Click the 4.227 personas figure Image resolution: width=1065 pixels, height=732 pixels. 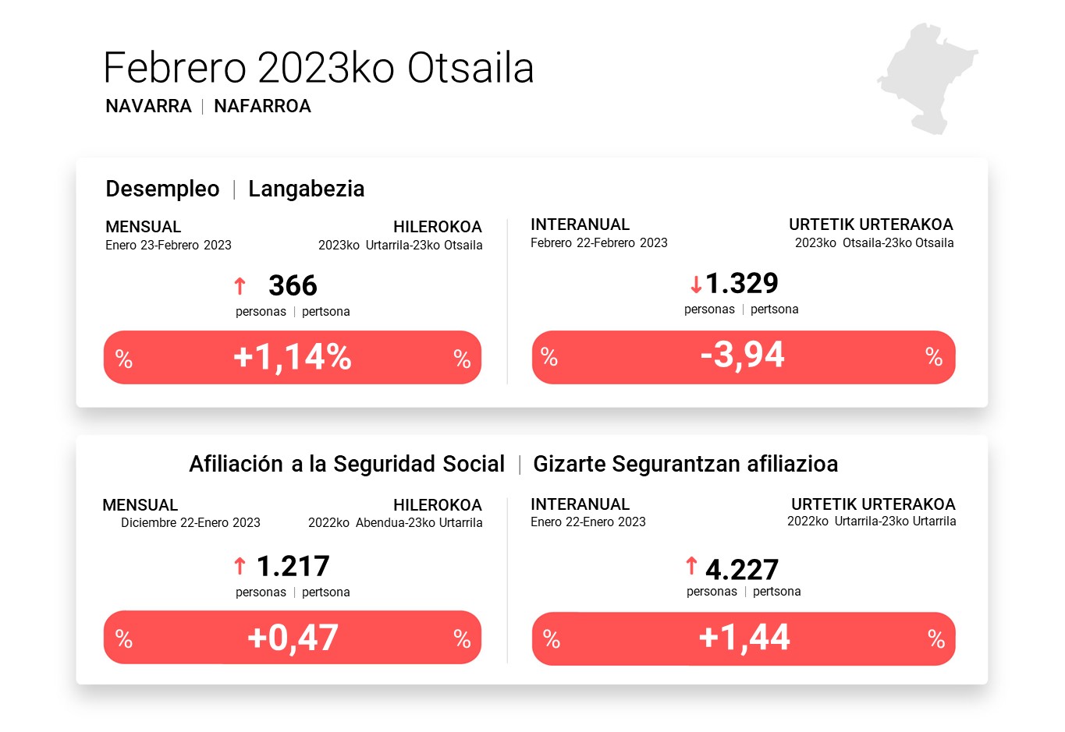tap(741, 570)
